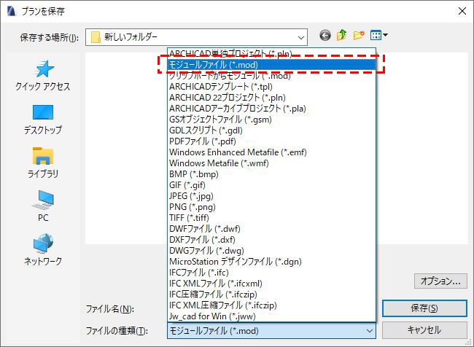The image size is (474, 347).
Task: Choose ARCHICADアーカイブプロジェクト (*.pla)
Action: point(271,108)
